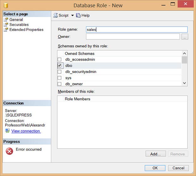Click the Help toolbar label
Viewport: 196px width, 176px height.
(85, 15)
